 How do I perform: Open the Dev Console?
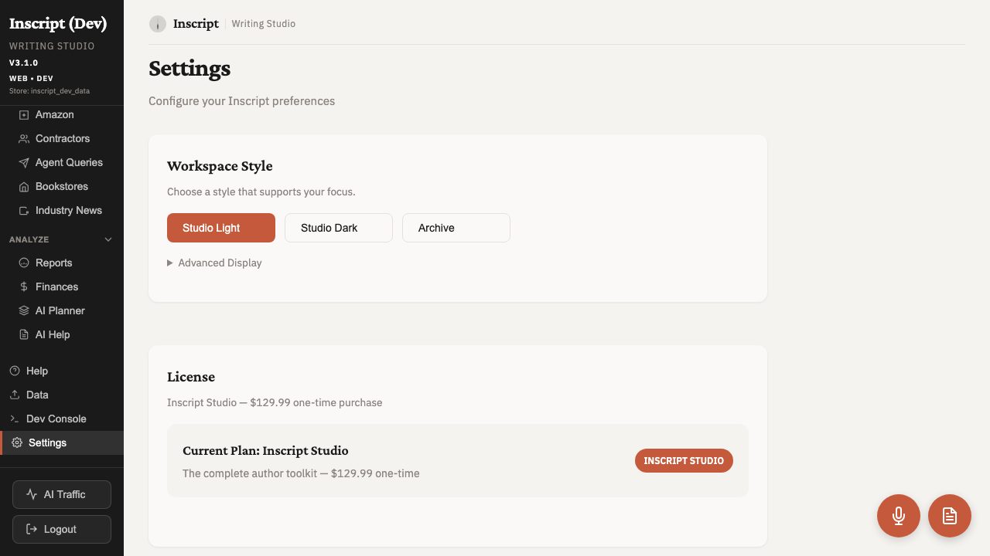coord(56,419)
